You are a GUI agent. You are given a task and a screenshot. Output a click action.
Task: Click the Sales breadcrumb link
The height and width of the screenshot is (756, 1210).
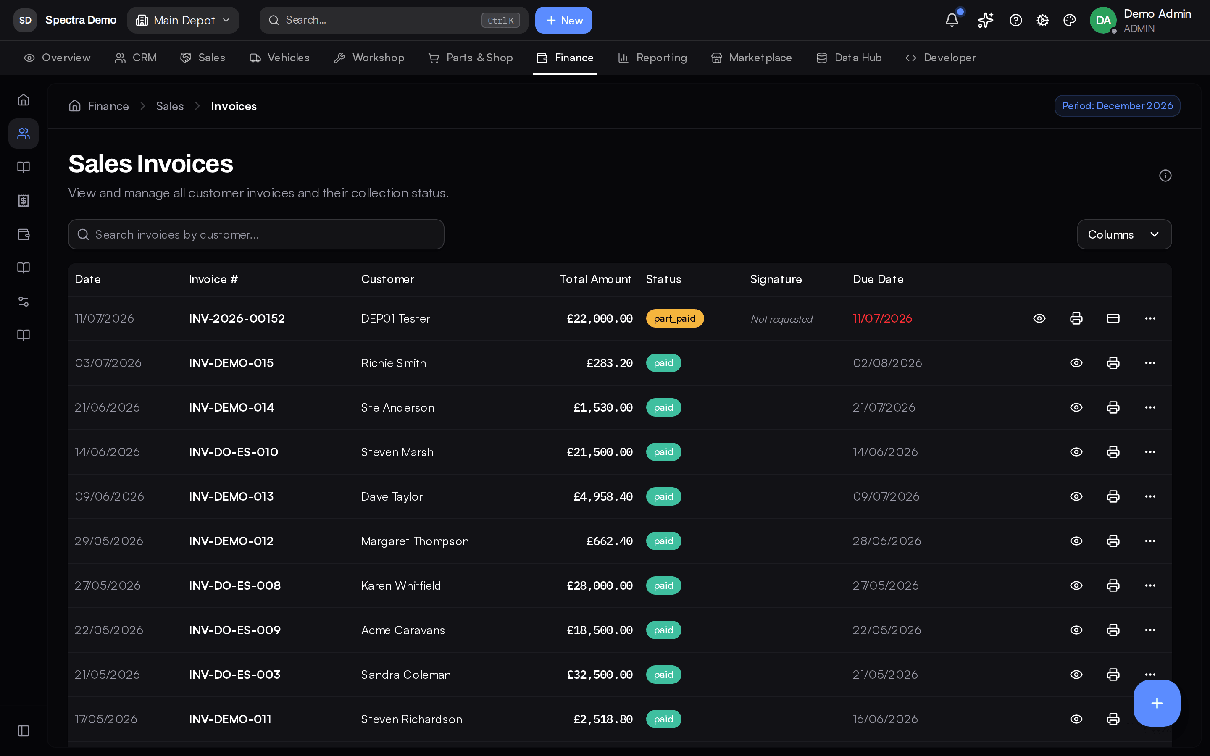[x=170, y=106]
